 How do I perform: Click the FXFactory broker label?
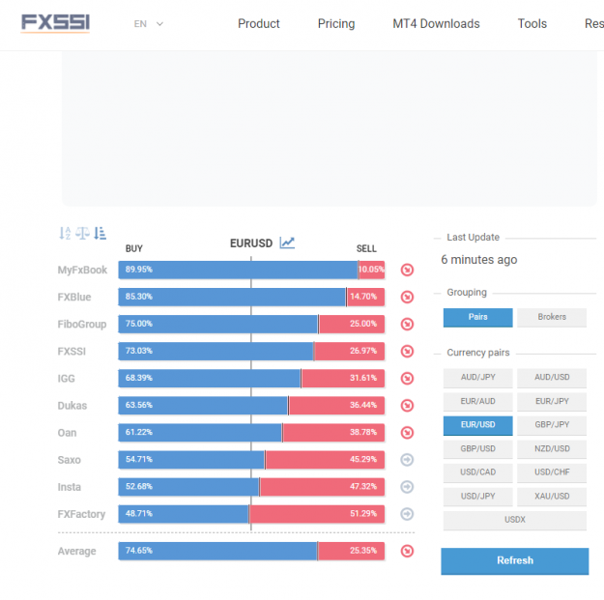point(81,514)
